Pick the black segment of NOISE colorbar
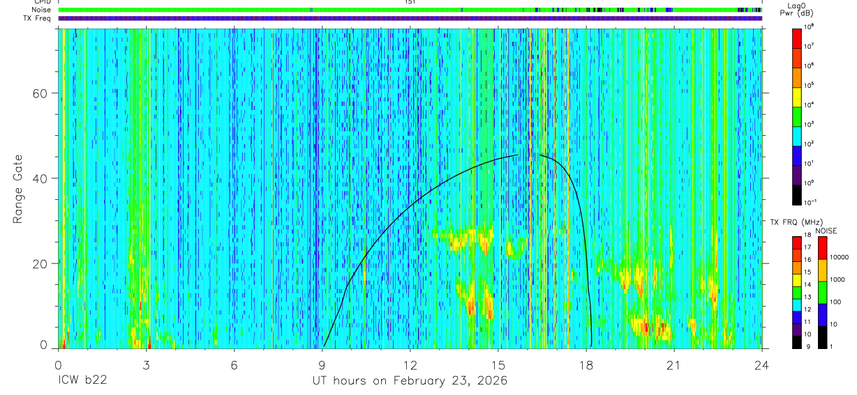 [x=822, y=337]
